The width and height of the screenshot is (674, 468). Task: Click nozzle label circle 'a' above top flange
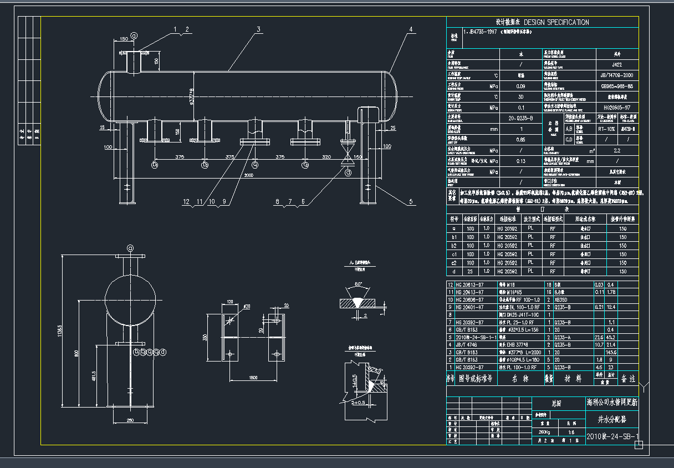135,34
